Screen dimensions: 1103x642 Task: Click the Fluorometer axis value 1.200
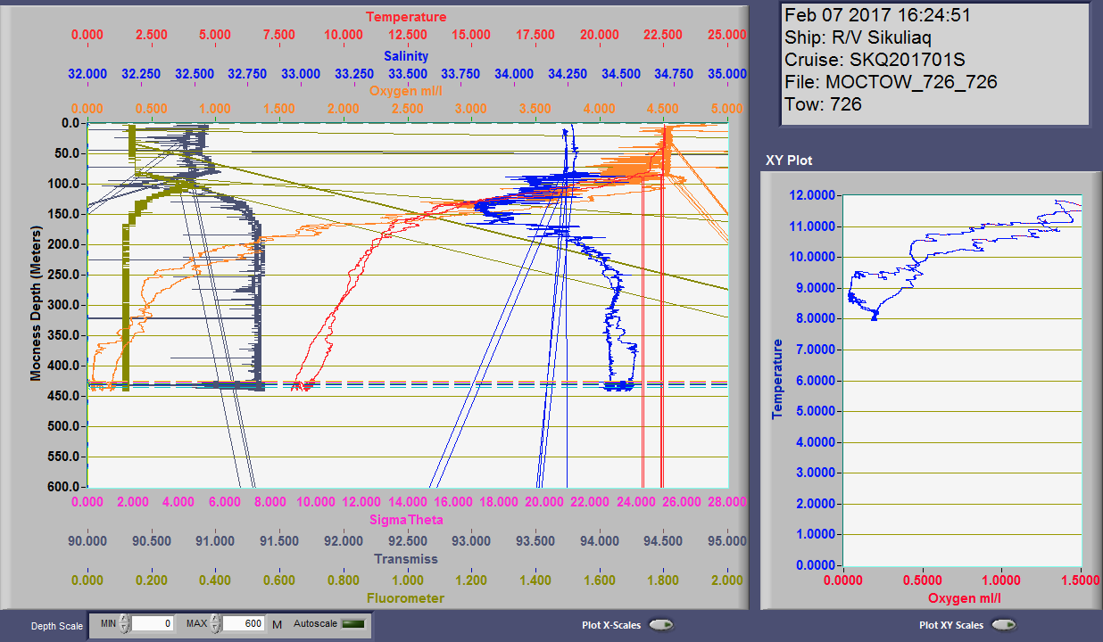point(470,579)
